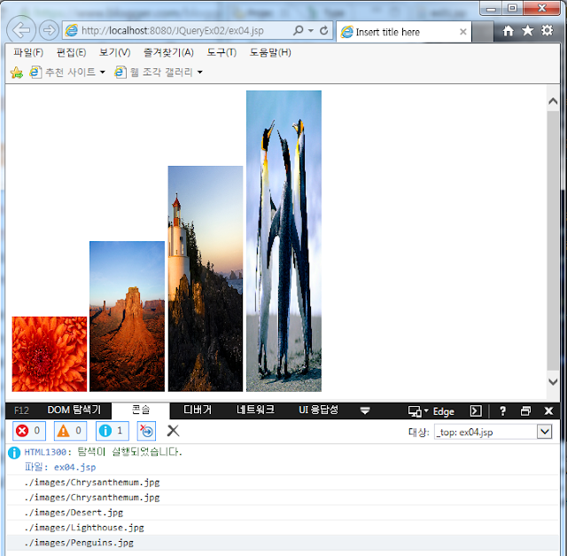Click the Desert image
Screen dimensions: 567x556
(x=127, y=317)
